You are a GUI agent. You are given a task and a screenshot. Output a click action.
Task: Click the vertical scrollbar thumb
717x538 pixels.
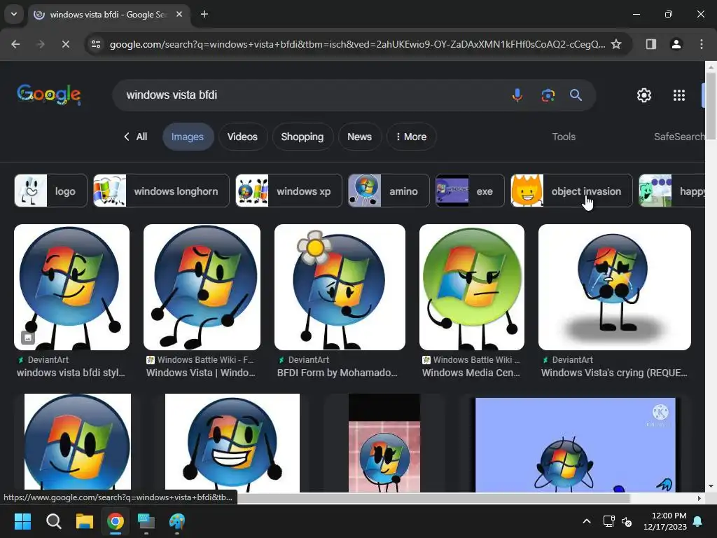pyautogui.click(x=711, y=105)
